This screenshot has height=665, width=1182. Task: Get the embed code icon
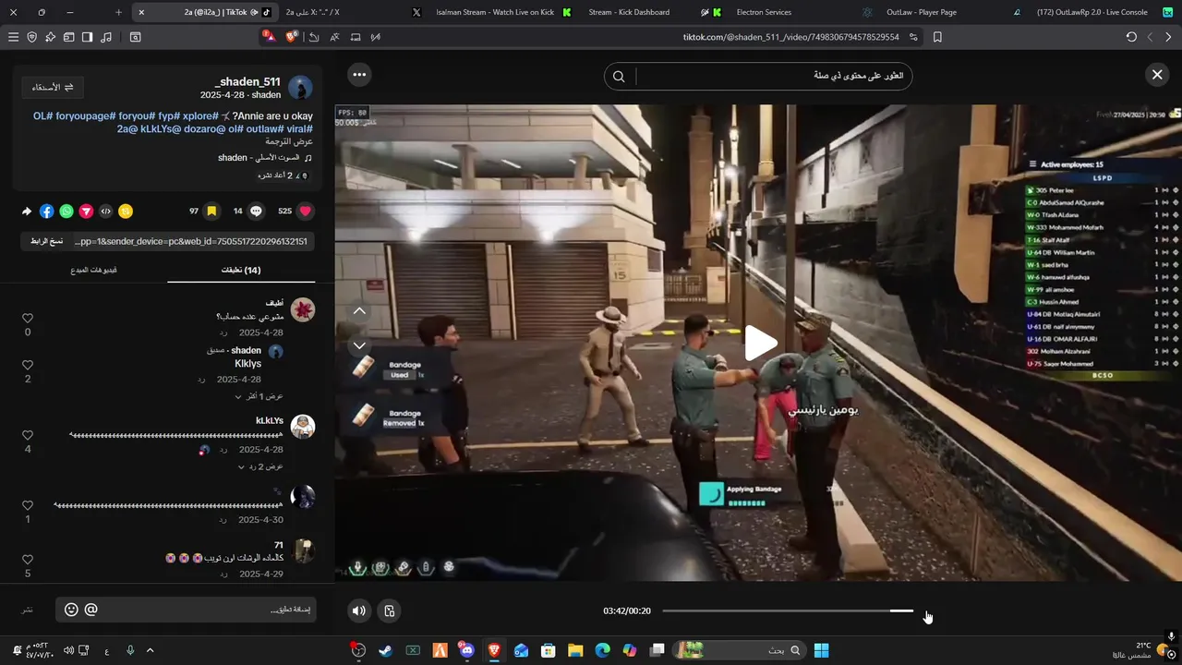(x=105, y=212)
